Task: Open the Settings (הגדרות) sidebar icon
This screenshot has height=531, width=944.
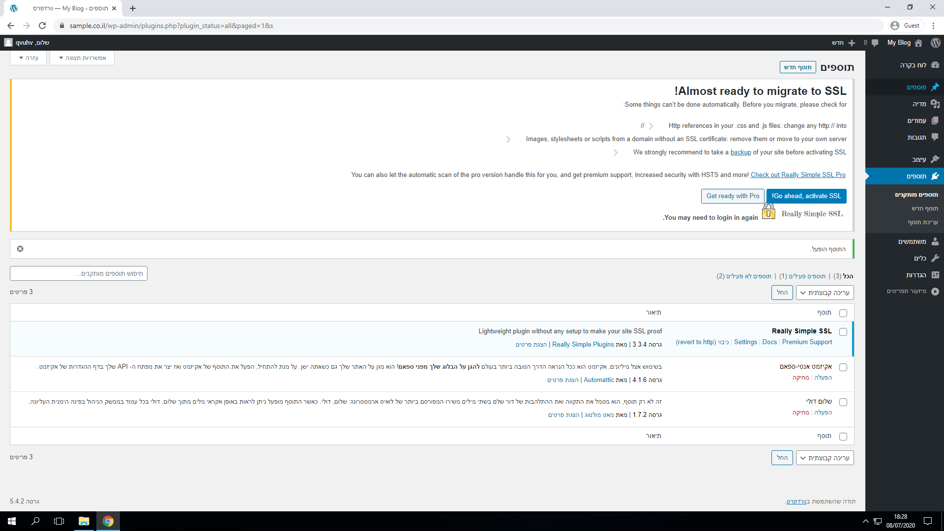Action: point(935,275)
